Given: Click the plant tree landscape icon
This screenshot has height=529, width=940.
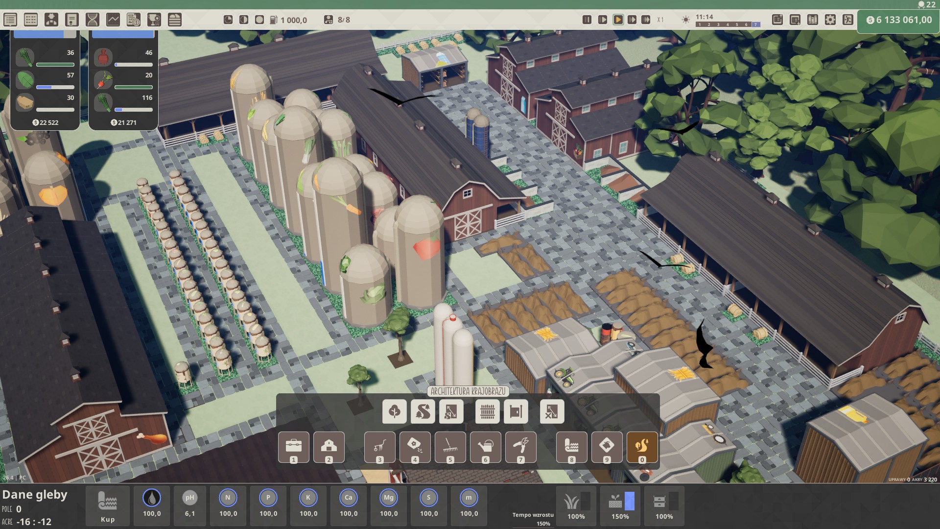Looking at the screenshot, I should [x=394, y=411].
